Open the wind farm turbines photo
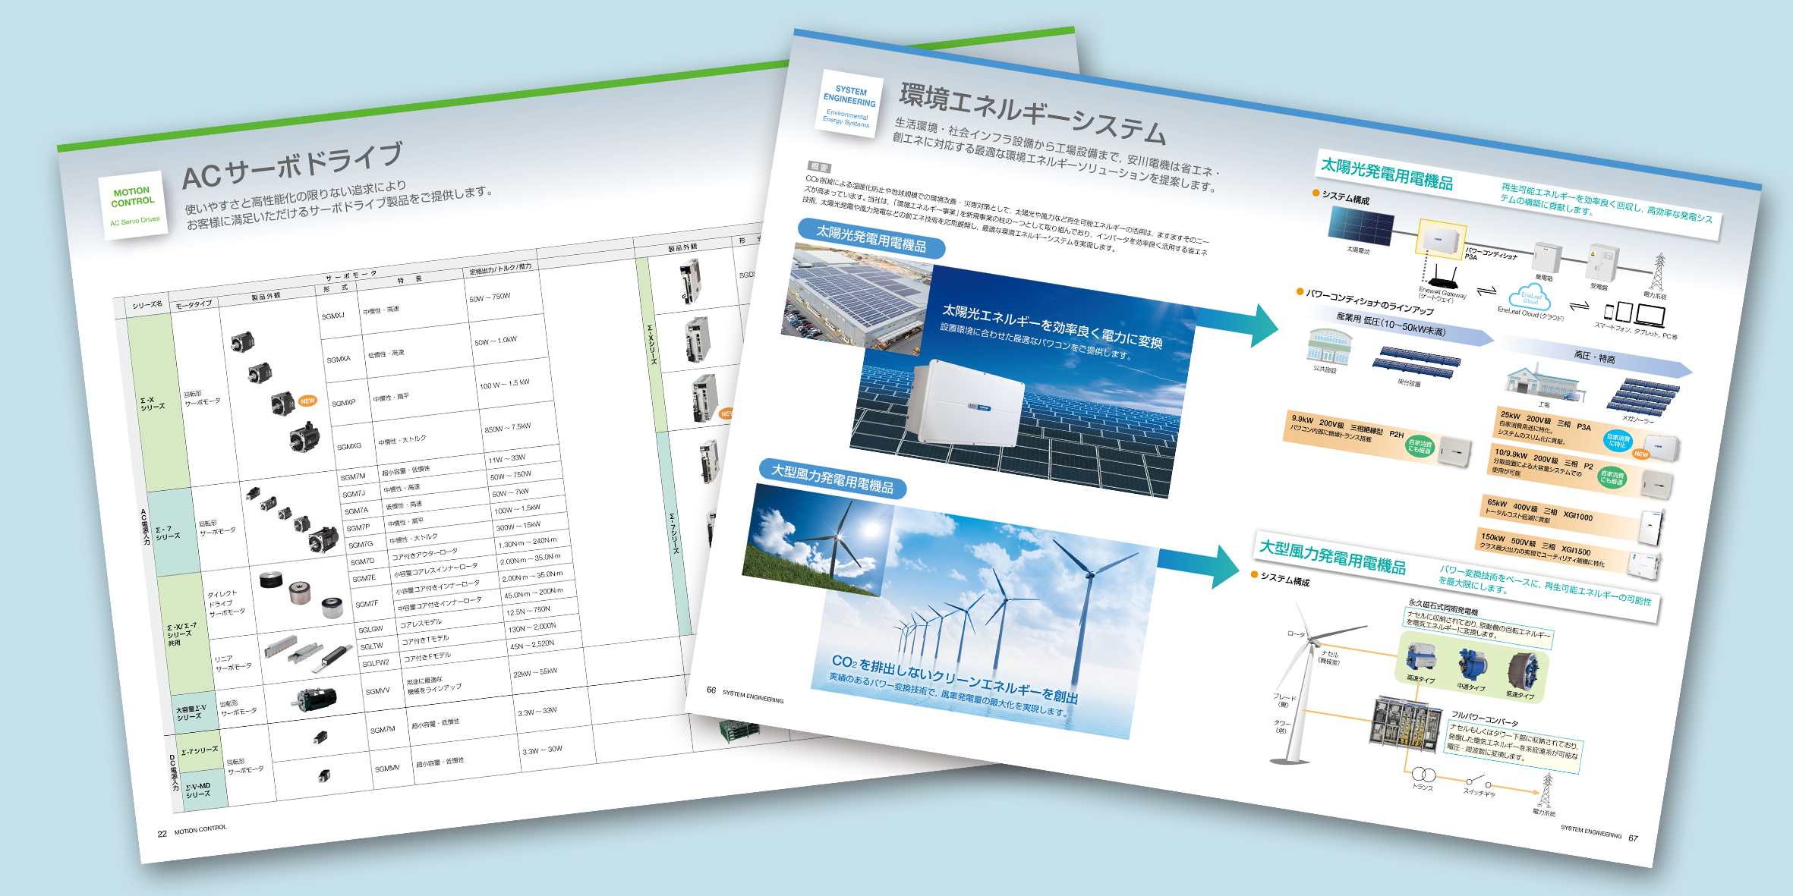 [987, 622]
